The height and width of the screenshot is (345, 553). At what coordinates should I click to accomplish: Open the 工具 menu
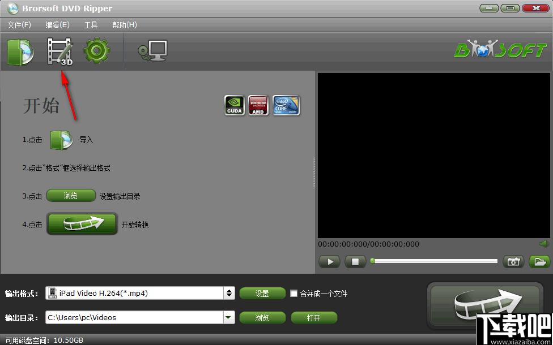pos(91,25)
